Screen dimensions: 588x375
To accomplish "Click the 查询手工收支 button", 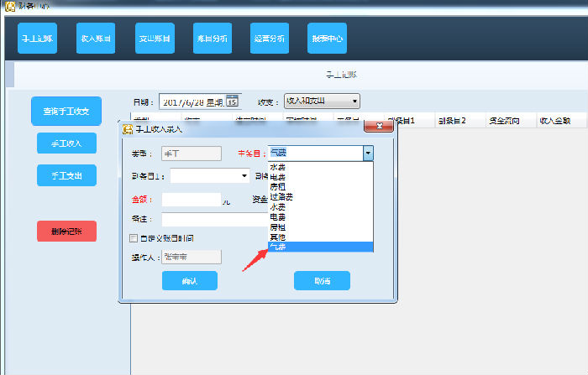I will [66, 110].
